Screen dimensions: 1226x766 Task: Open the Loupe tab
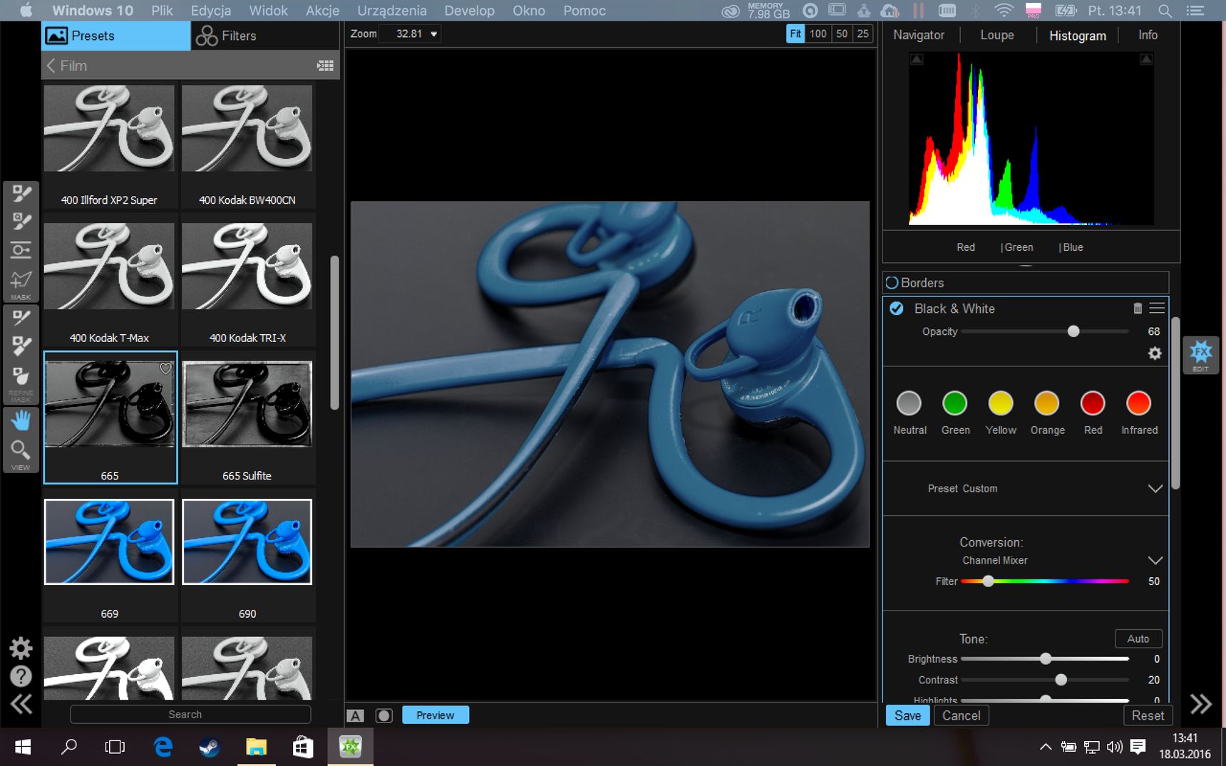[996, 35]
